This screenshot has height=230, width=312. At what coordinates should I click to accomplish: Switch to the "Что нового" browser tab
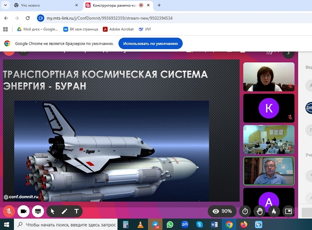pos(42,5)
